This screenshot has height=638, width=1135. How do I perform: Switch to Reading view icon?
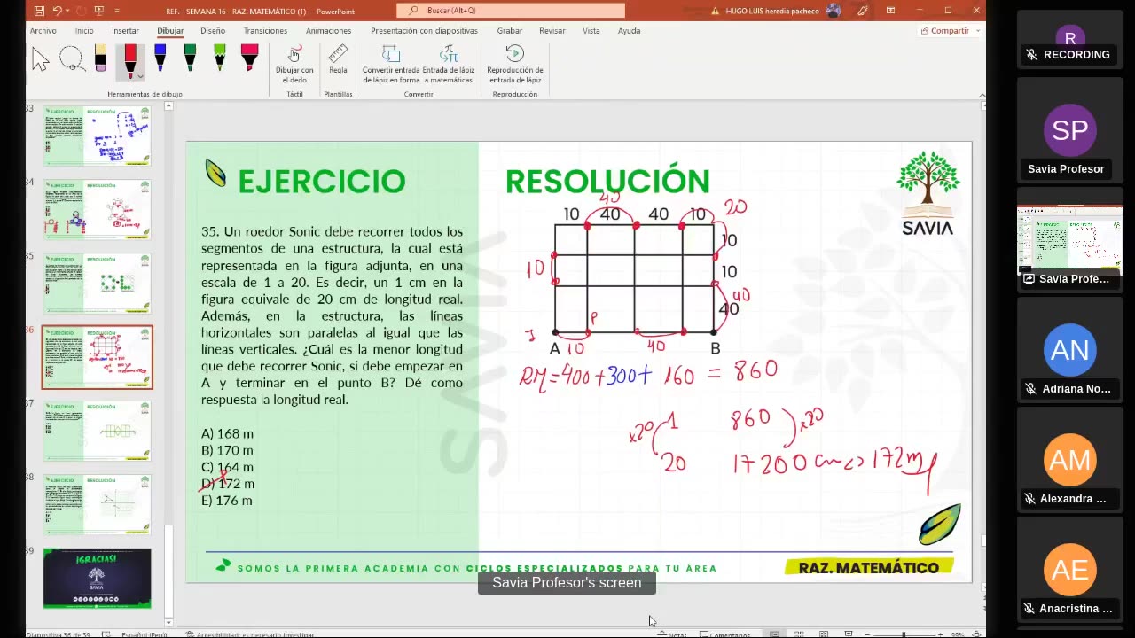pyautogui.click(x=824, y=634)
